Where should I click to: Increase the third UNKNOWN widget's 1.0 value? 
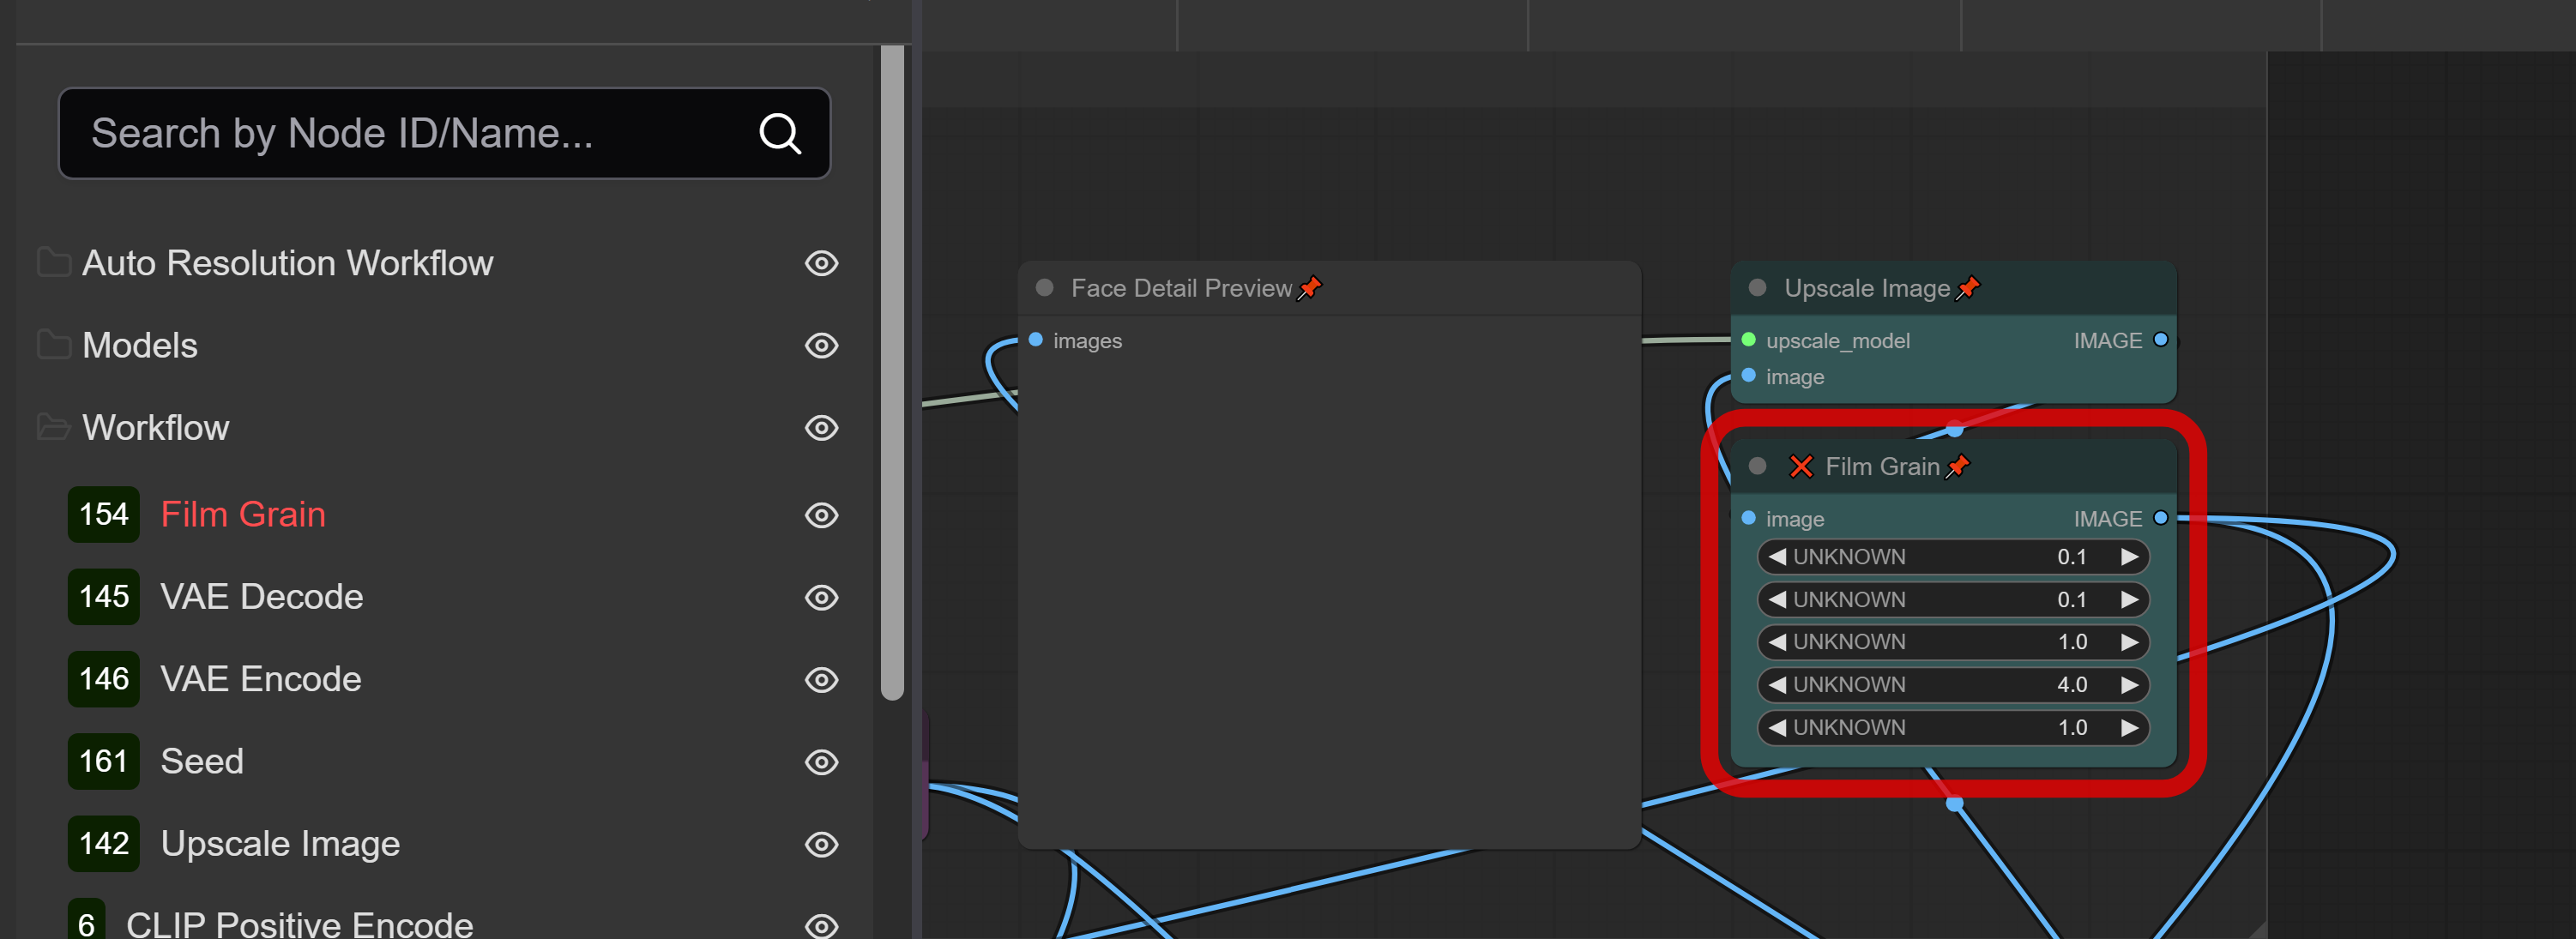[2130, 642]
